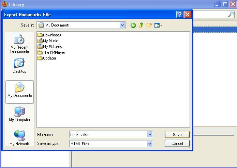Select the Downloads folder icon

(40, 35)
